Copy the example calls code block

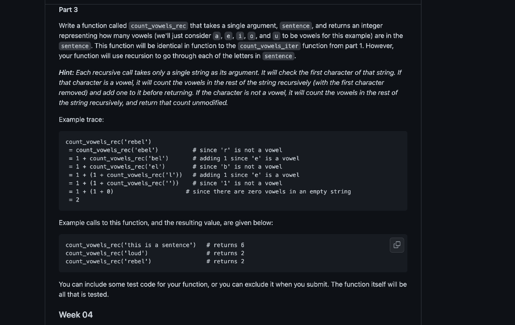[x=397, y=245]
